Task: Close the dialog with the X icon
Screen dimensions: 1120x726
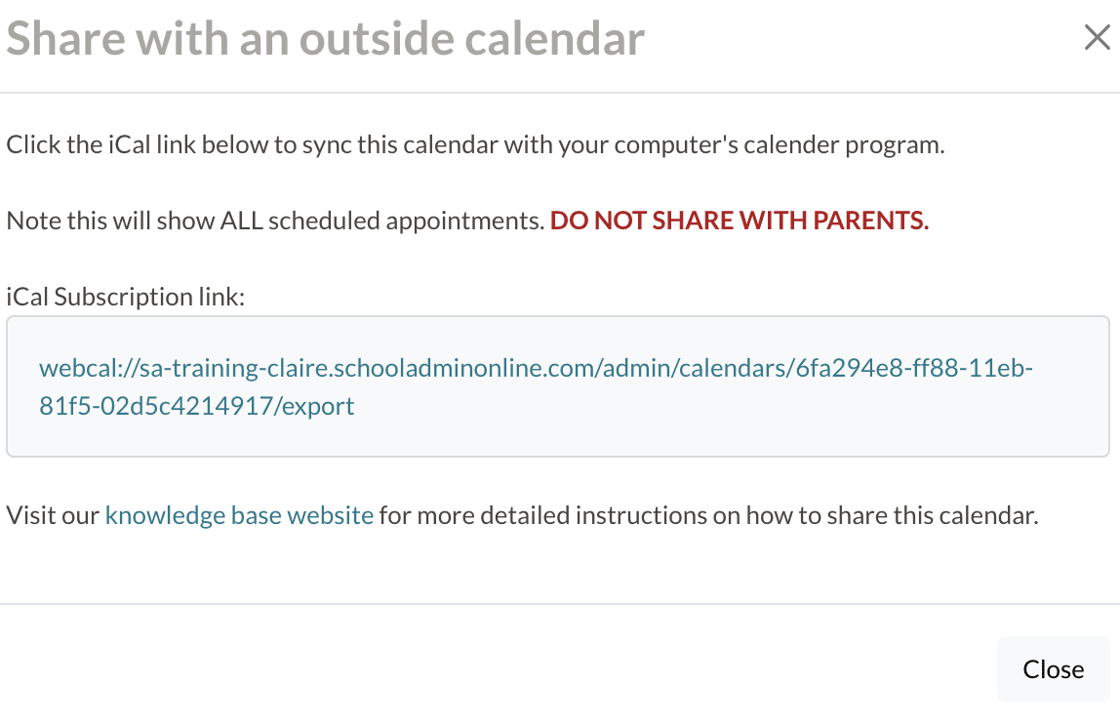Action: pyautogui.click(x=1098, y=38)
